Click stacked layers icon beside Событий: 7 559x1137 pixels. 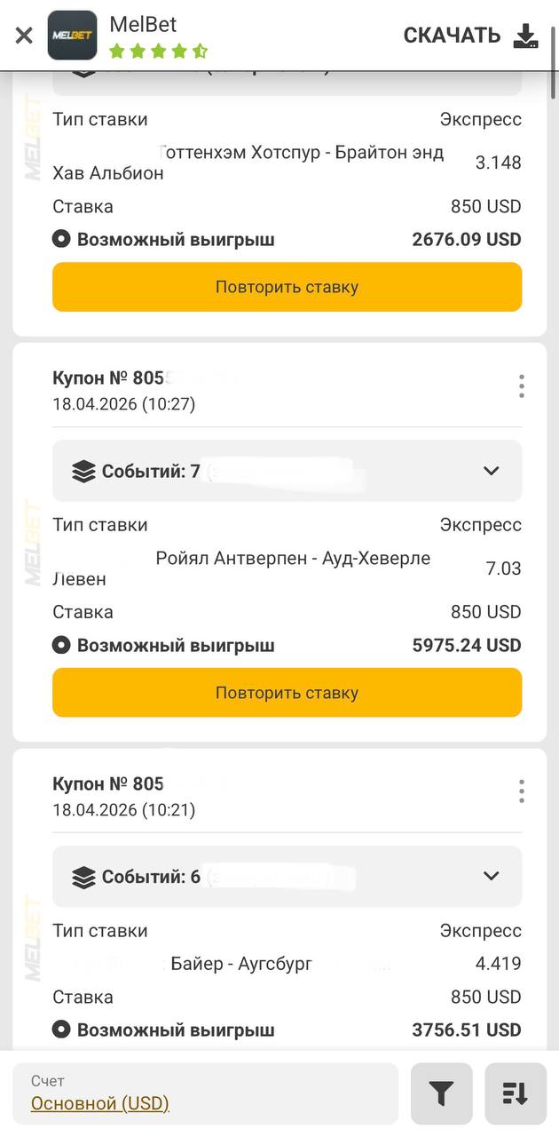pyautogui.click(x=83, y=472)
